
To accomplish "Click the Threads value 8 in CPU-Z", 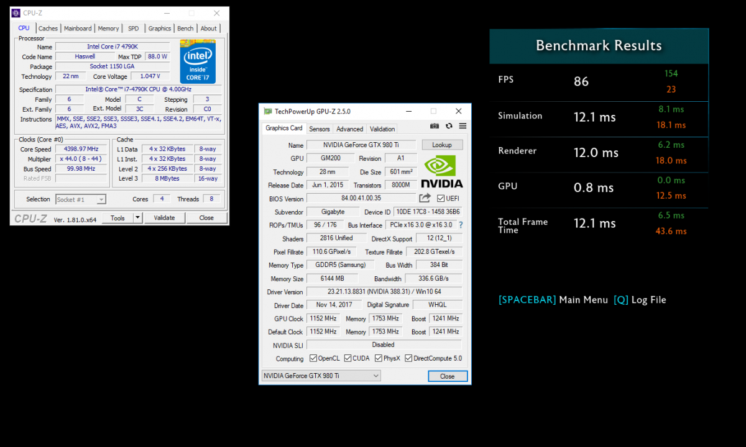I will pyautogui.click(x=211, y=199).
